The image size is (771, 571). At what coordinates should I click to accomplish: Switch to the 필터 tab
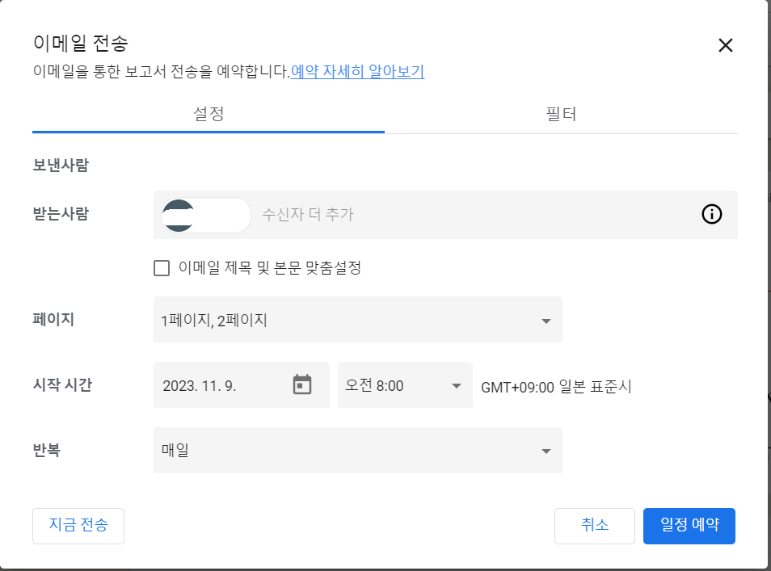click(561, 115)
